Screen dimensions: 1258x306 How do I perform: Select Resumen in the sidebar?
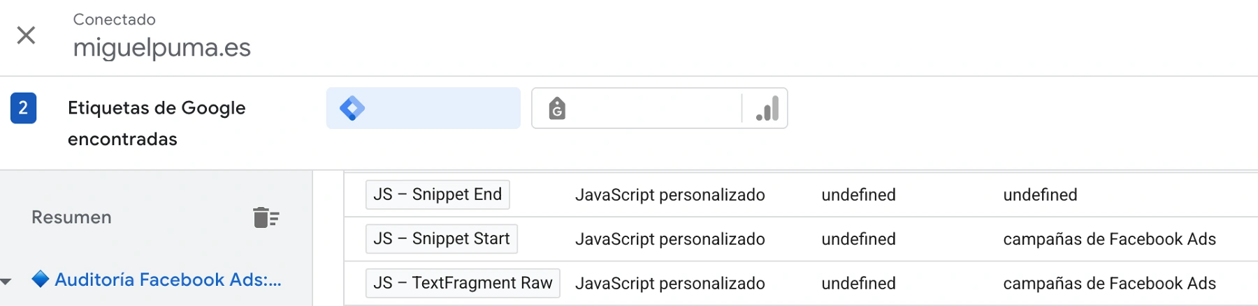71,217
